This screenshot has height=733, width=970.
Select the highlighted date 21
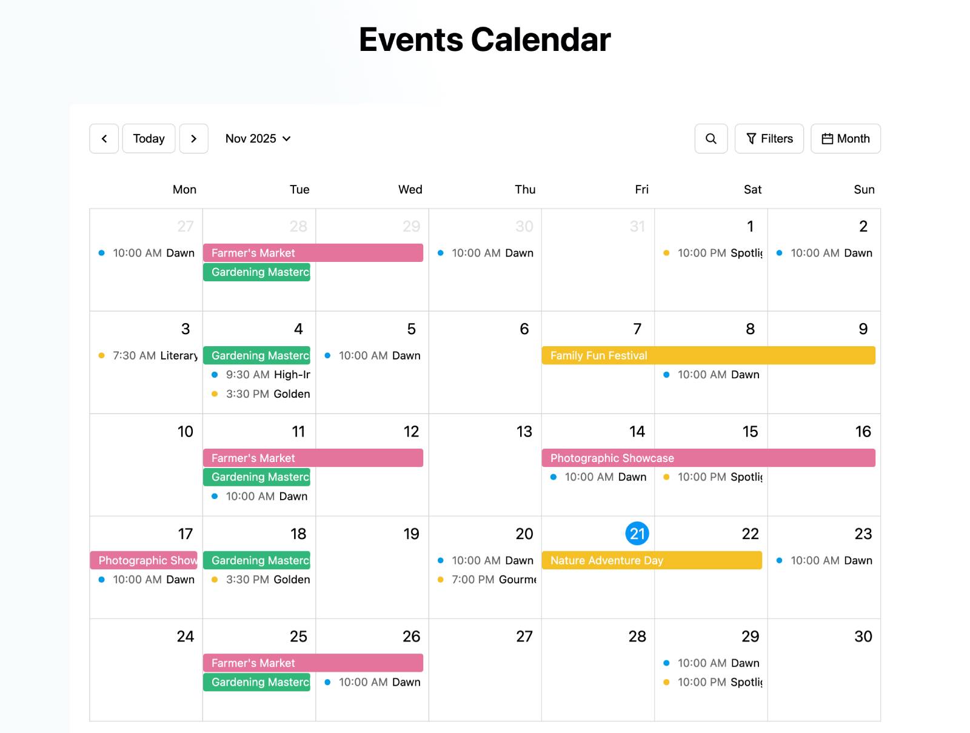click(x=637, y=534)
